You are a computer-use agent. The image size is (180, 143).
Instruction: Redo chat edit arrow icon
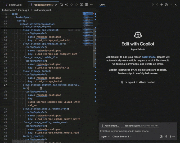point(157,5)
